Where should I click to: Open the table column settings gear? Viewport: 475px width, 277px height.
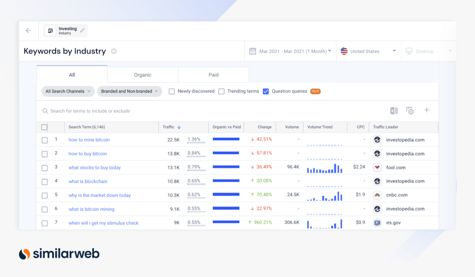click(410, 110)
